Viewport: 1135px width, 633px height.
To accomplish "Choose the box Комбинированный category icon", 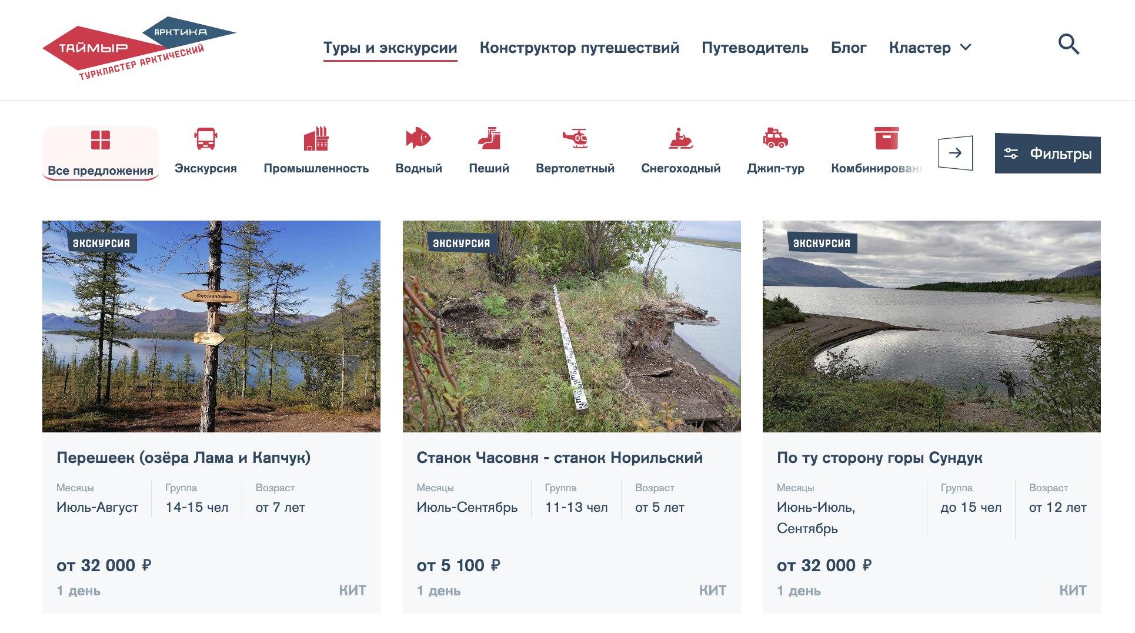I will (886, 139).
